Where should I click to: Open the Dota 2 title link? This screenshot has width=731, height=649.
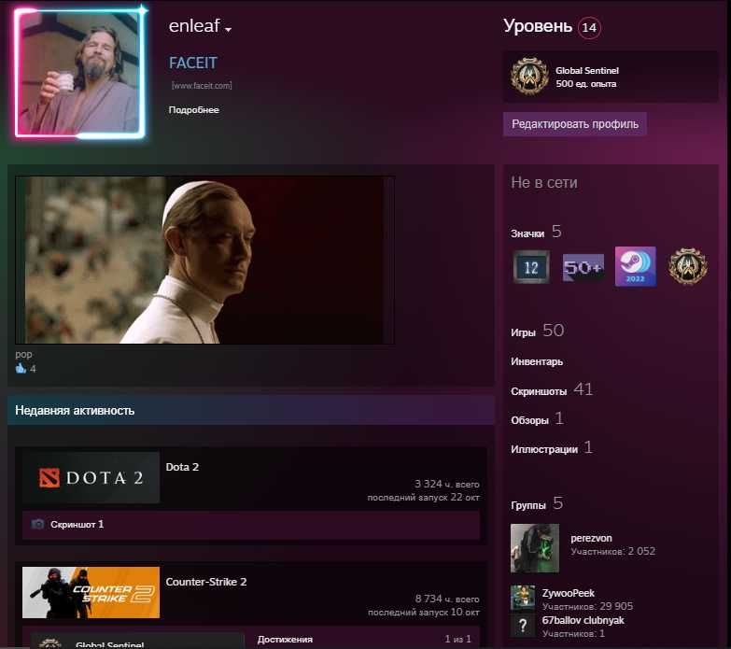pos(182,467)
